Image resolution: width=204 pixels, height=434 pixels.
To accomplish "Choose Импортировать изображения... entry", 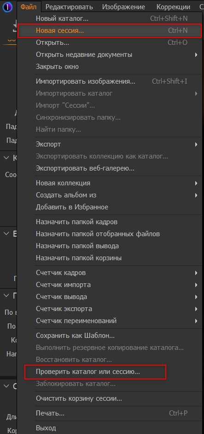I will (x=109, y=81).
